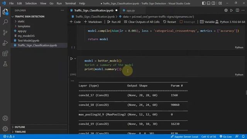Click inside print(model.summary()) code line
This screenshot has width=247, height=139.
pyautogui.click(x=103, y=69)
